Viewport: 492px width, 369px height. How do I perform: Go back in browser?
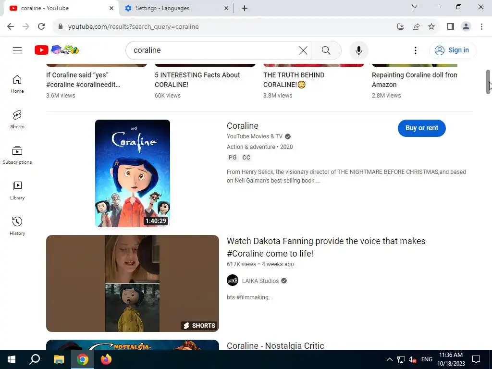tap(11, 27)
